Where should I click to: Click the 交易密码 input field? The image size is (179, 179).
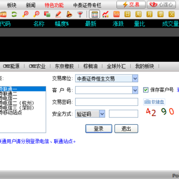[106, 102]
